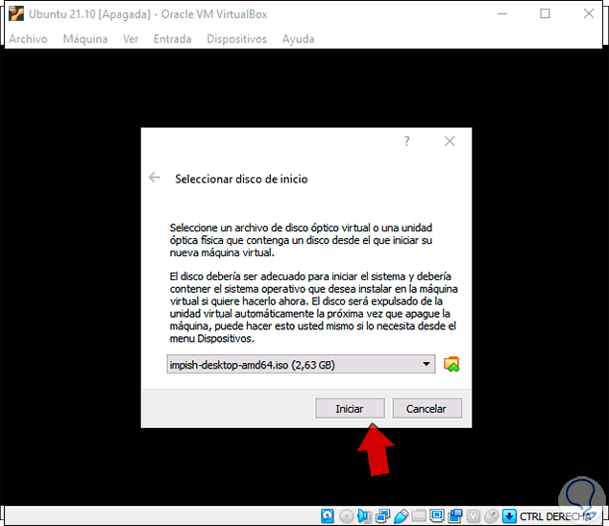
Task: Open the audio status bar icon
Action: [x=364, y=515]
